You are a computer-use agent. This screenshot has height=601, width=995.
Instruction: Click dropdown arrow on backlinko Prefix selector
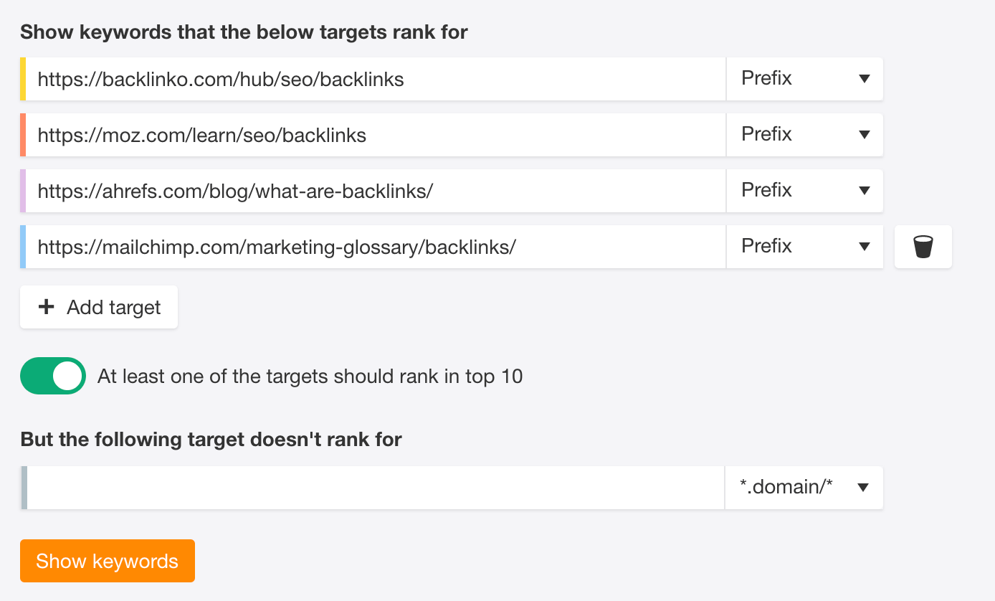click(x=864, y=79)
